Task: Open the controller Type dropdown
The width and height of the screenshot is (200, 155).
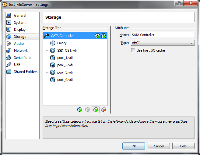Action: (163, 43)
